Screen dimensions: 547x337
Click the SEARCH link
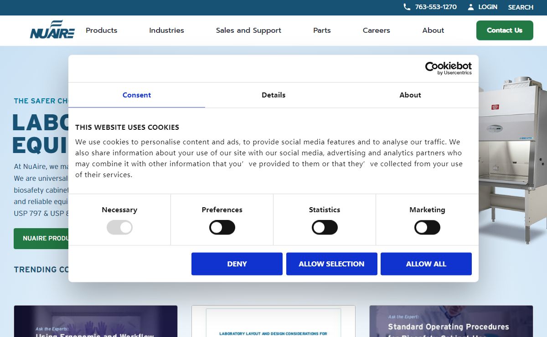point(521,7)
